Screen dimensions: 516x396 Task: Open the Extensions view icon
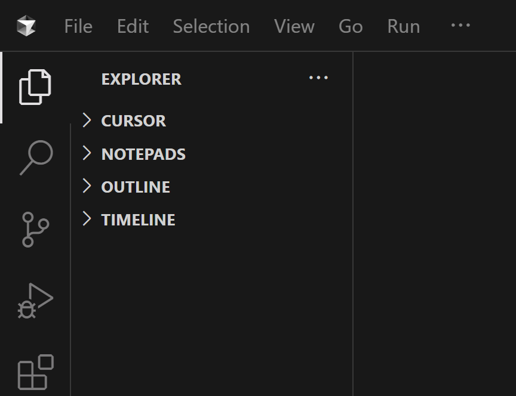coord(35,372)
